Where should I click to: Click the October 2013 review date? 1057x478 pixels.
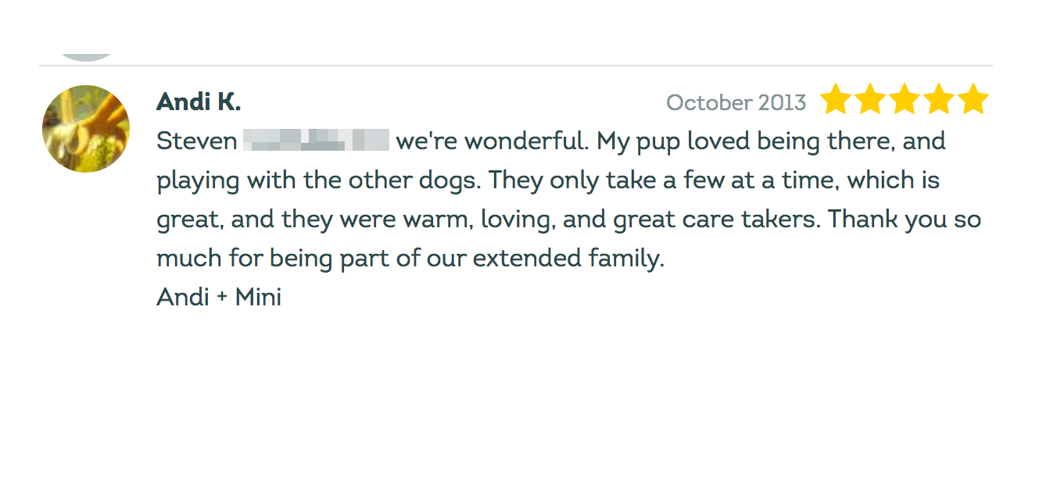point(736,102)
